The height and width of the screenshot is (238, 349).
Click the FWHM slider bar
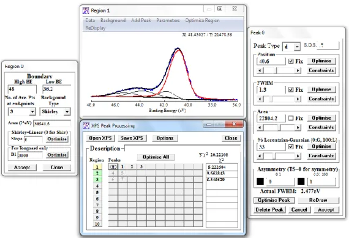[x=279, y=99]
